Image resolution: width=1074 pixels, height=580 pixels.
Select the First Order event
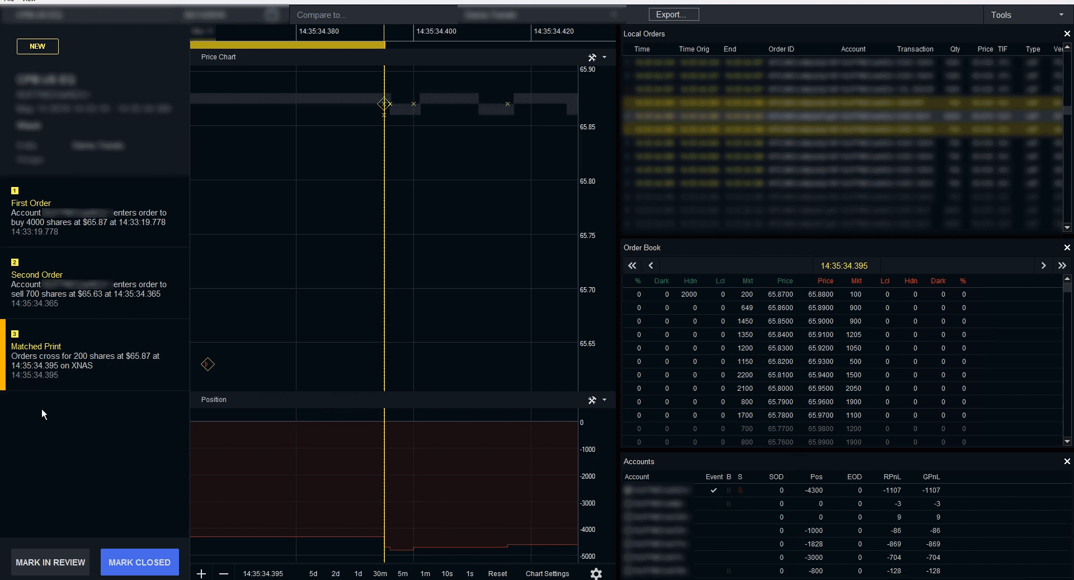(x=95, y=212)
